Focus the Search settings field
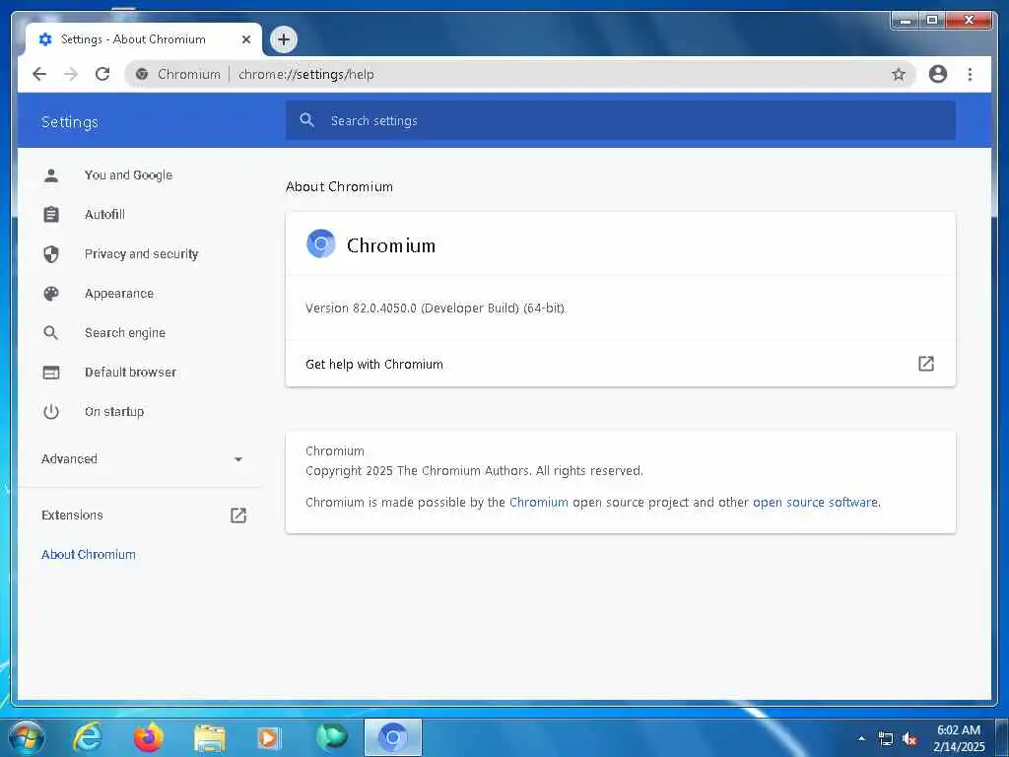Screen dimensions: 1009x757 [621, 120]
